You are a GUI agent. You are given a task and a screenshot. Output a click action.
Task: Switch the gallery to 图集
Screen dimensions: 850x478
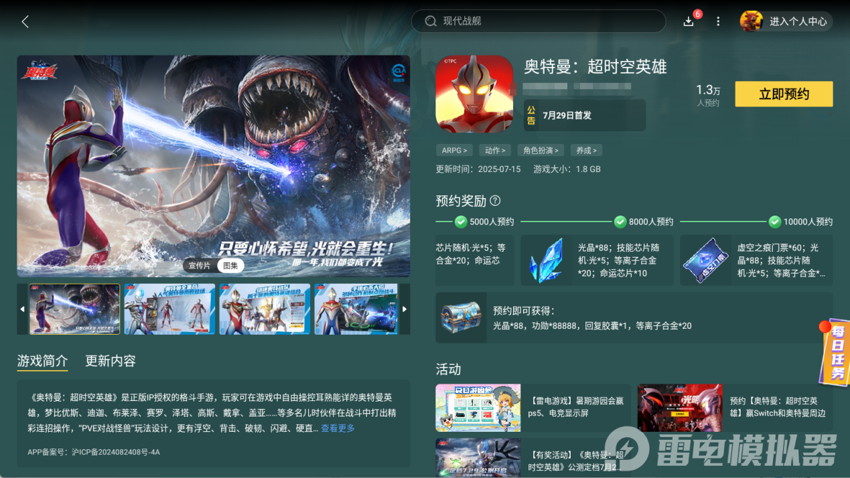click(x=230, y=265)
